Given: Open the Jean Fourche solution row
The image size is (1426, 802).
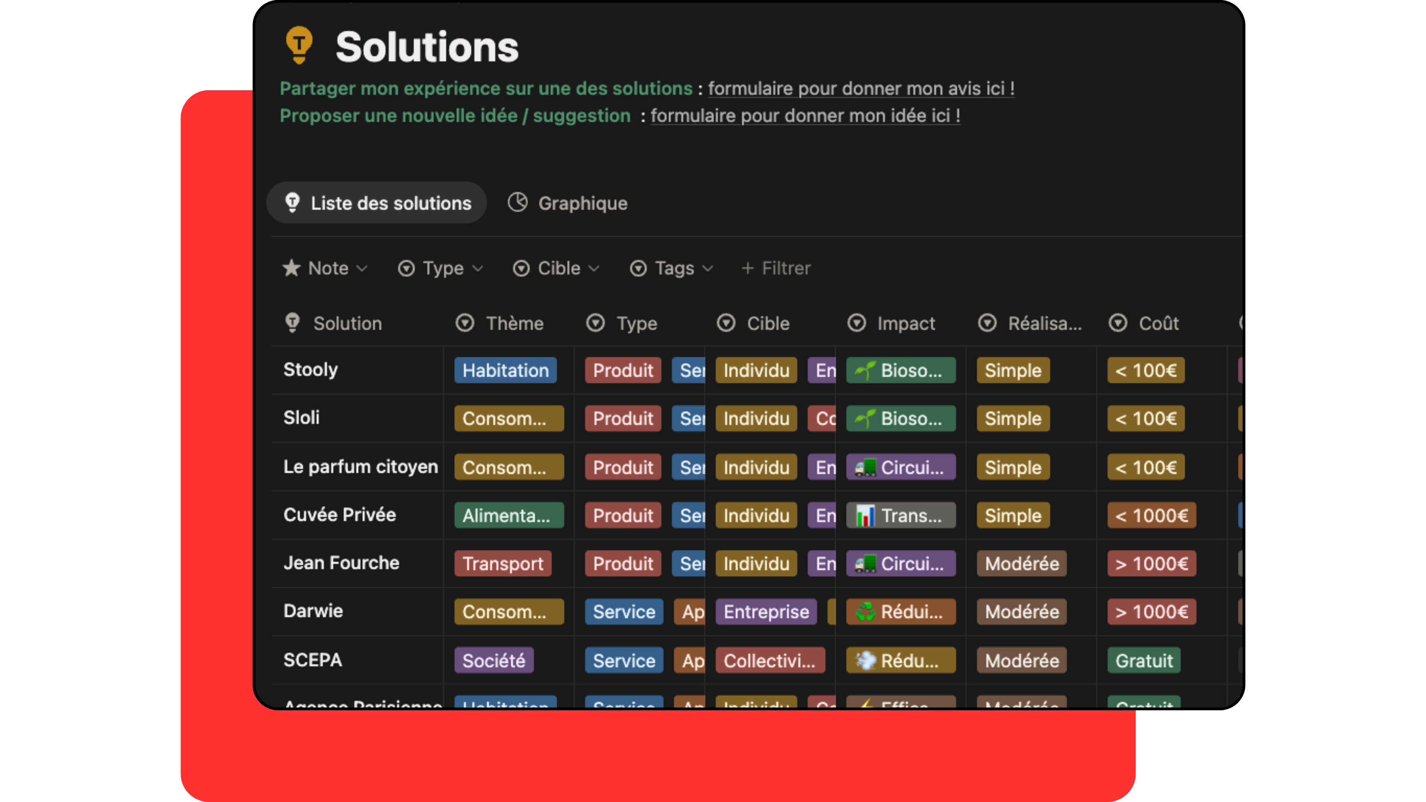Looking at the screenshot, I should pyautogui.click(x=341, y=563).
